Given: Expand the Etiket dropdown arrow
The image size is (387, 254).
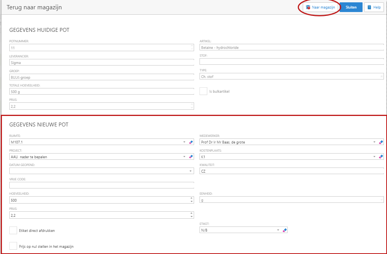Looking at the screenshot, I should (x=278, y=230).
